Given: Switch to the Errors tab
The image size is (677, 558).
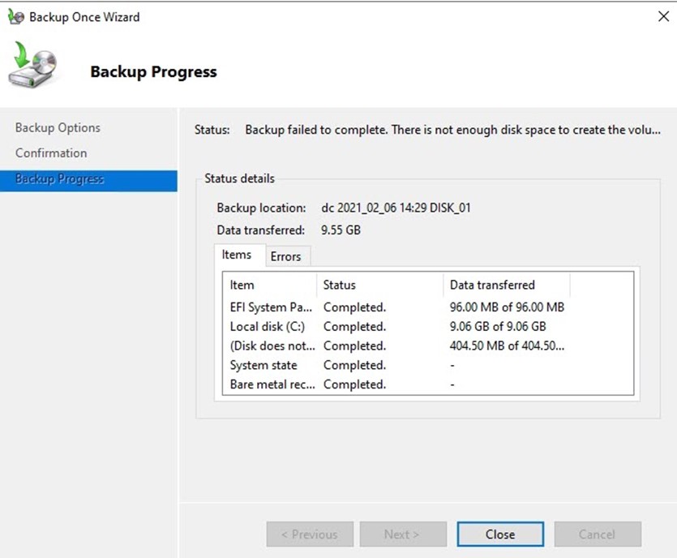Looking at the screenshot, I should [x=285, y=256].
